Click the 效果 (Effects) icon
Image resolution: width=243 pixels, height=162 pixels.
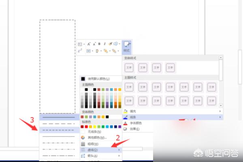coord(125,129)
